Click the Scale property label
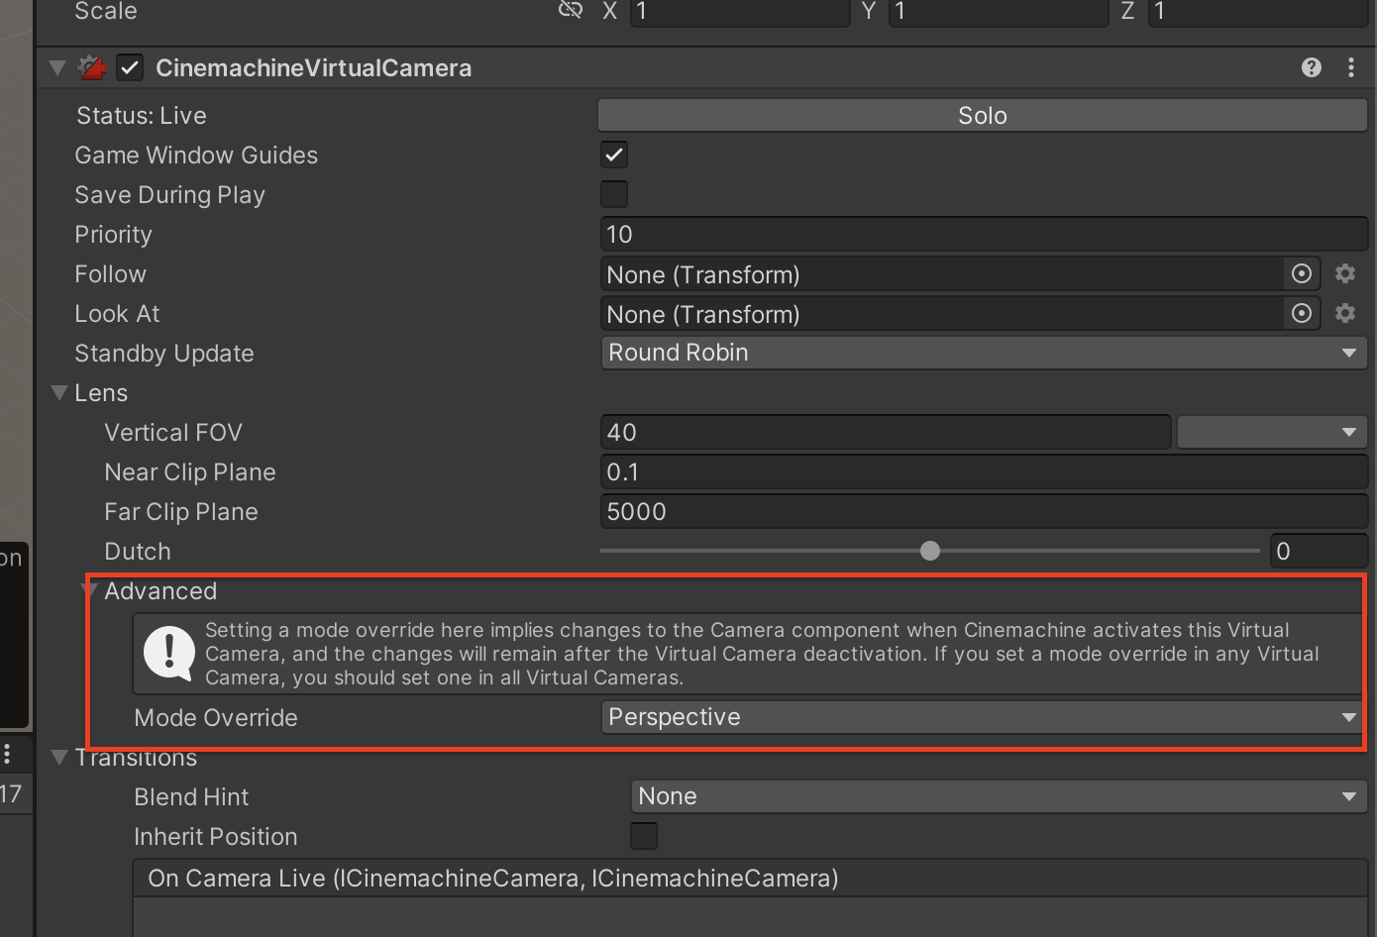The width and height of the screenshot is (1377, 937). [106, 12]
